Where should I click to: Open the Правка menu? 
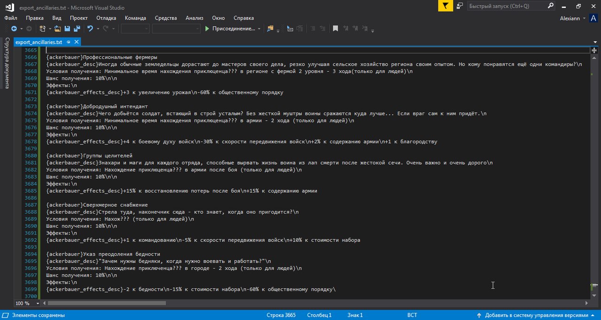[35, 18]
